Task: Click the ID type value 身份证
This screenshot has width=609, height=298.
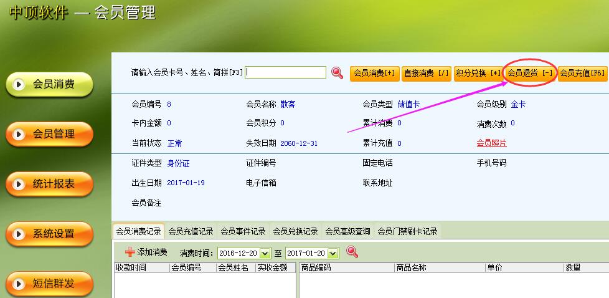Action: pos(179,164)
